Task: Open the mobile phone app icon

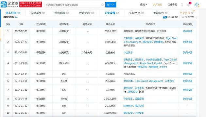Action: point(182,5)
